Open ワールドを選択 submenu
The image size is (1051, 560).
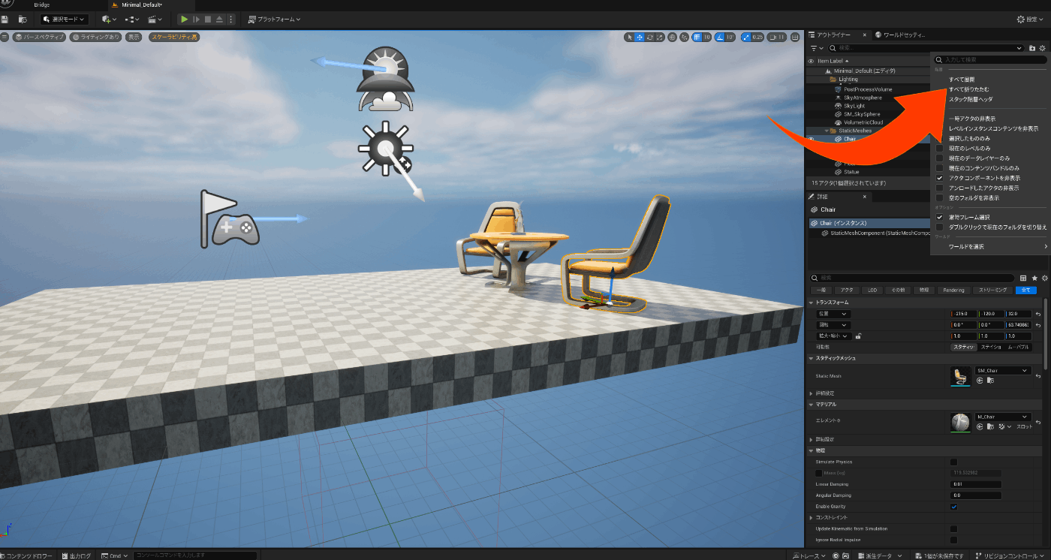(990, 246)
